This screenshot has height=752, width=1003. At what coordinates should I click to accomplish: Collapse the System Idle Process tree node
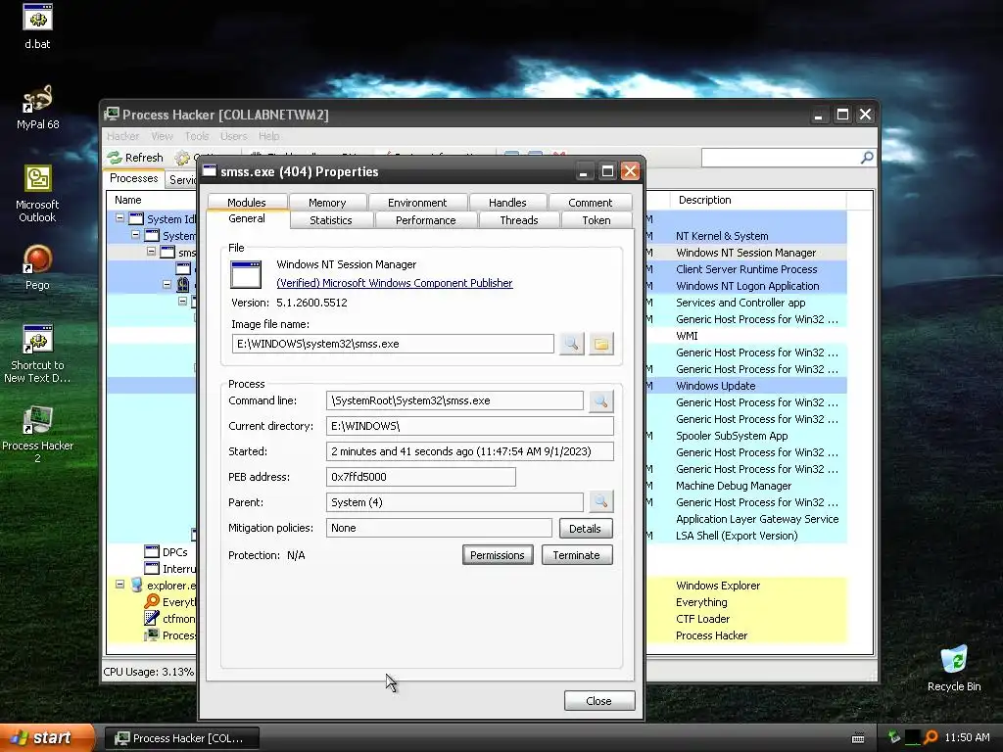tap(119, 218)
